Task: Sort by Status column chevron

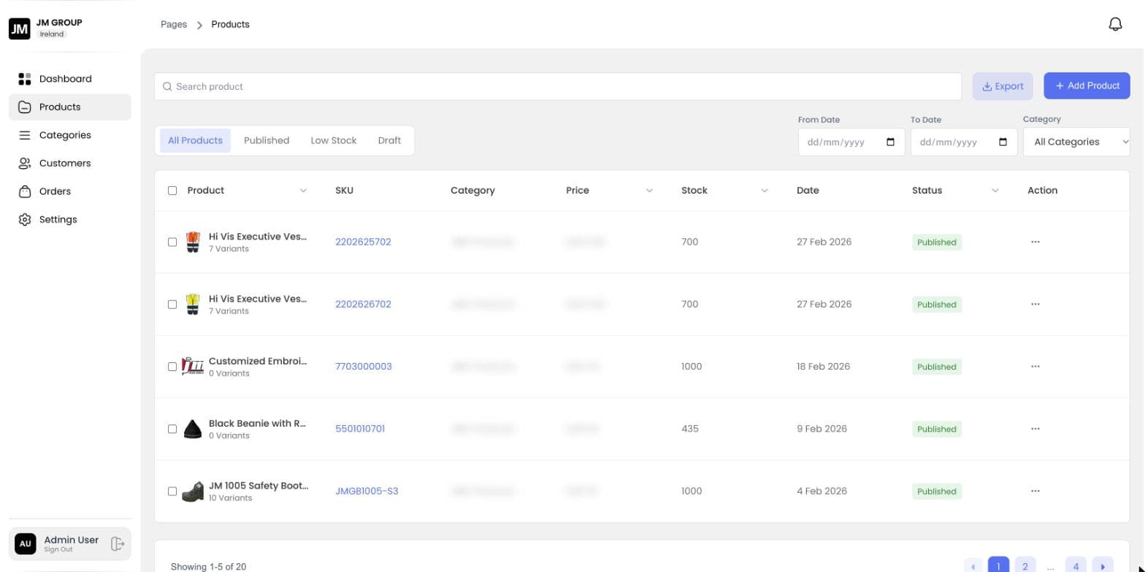Action: point(995,191)
